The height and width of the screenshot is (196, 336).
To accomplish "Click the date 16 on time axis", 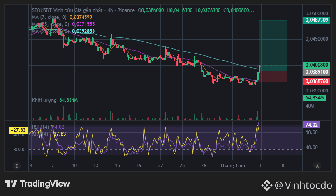I will [117, 166].
